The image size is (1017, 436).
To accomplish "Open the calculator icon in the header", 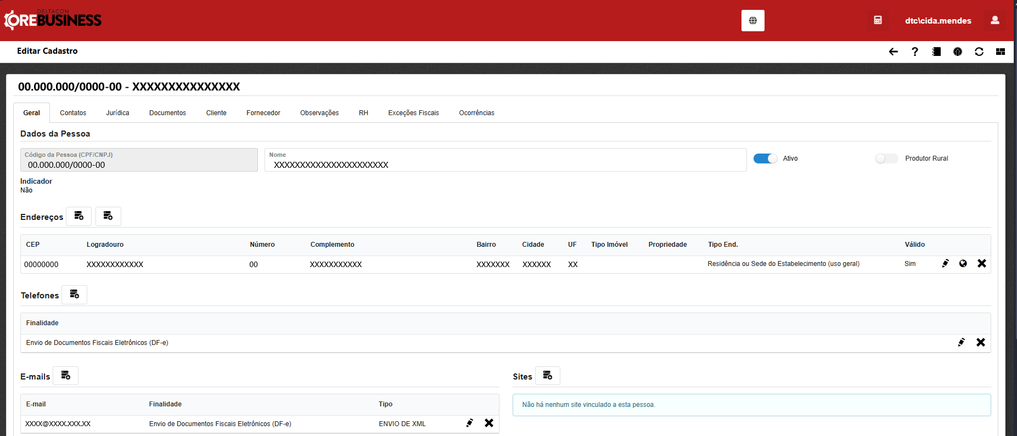I will [878, 20].
